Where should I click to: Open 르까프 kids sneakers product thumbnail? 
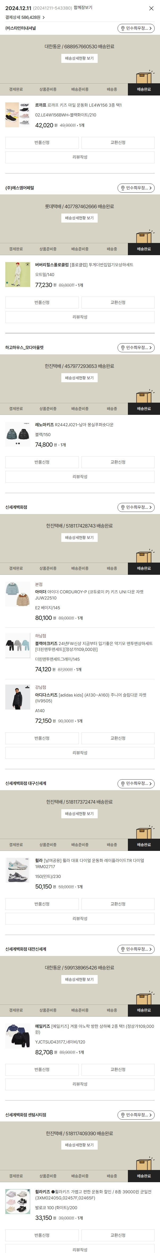pyautogui.click(x=18, y=115)
